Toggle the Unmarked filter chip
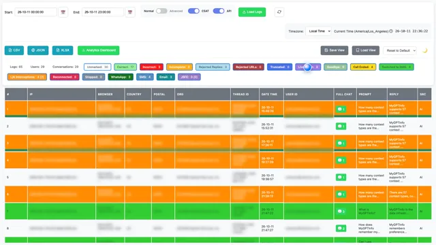 [97, 67]
